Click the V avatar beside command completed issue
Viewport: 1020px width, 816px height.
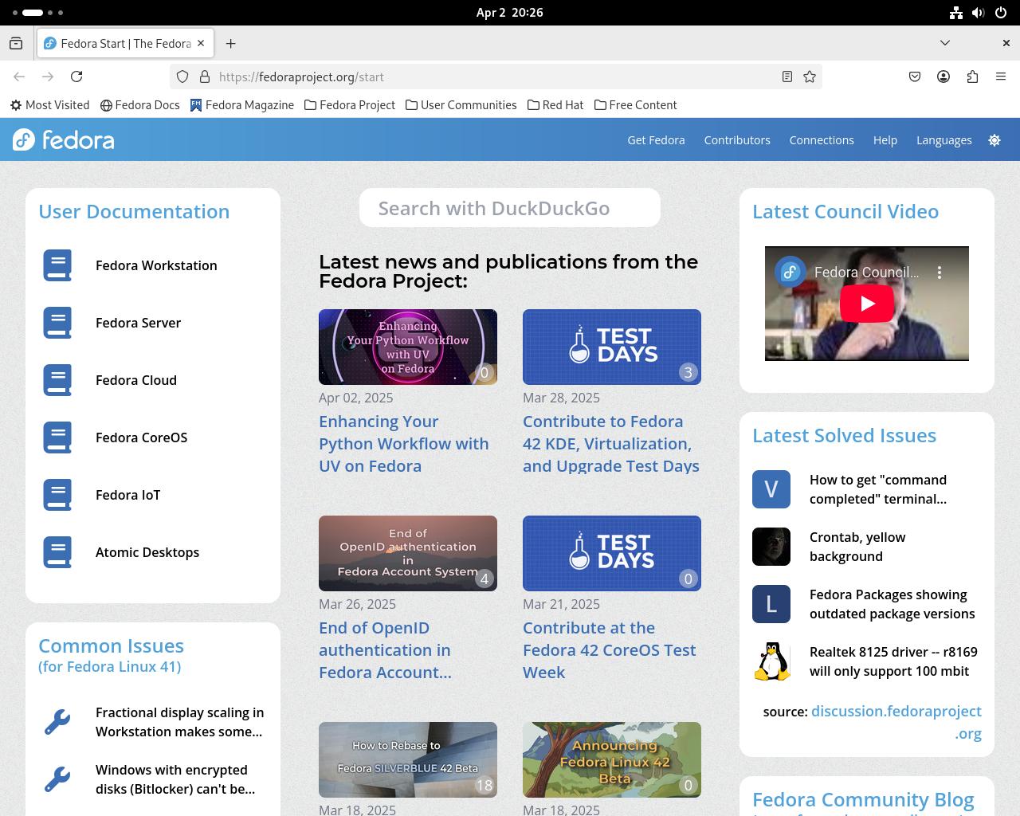[771, 489]
